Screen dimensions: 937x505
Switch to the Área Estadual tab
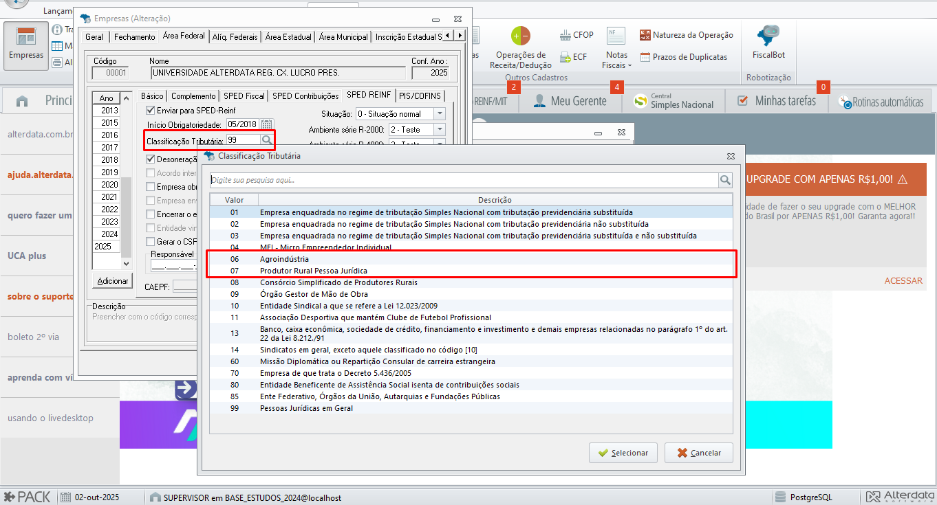click(x=288, y=37)
